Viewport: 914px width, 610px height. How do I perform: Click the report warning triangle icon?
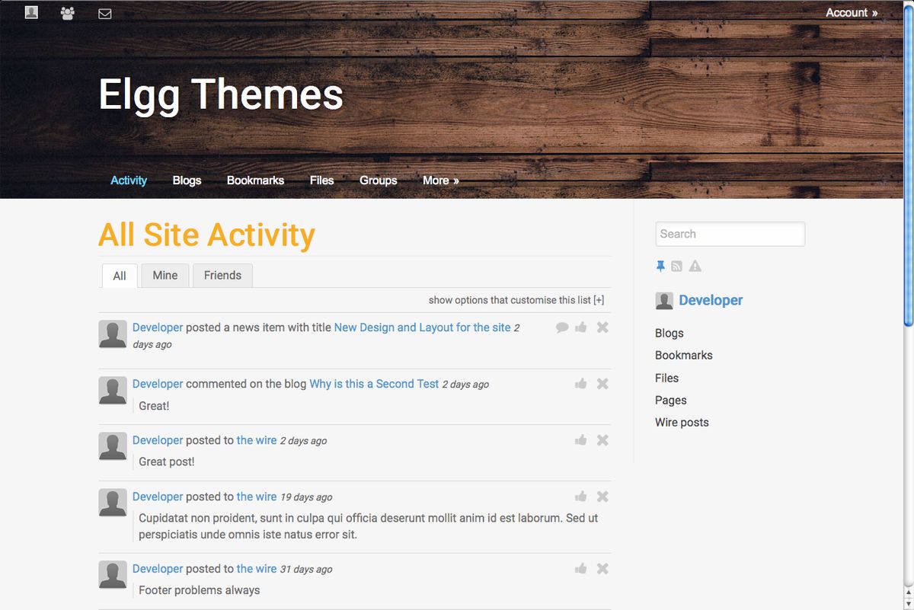(x=695, y=266)
